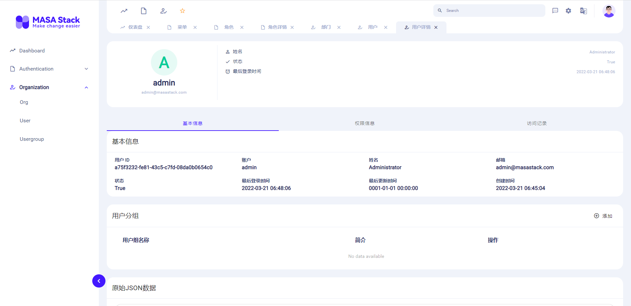This screenshot has height=306, width=631.
Task: Click the plus circle icon beside 添加
Action: (x=596, y=216)
